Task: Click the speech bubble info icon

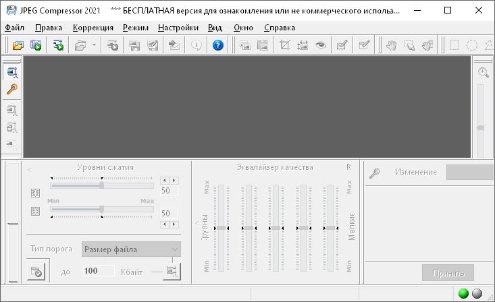Action: pyautogui.click(x=196, y=45)
